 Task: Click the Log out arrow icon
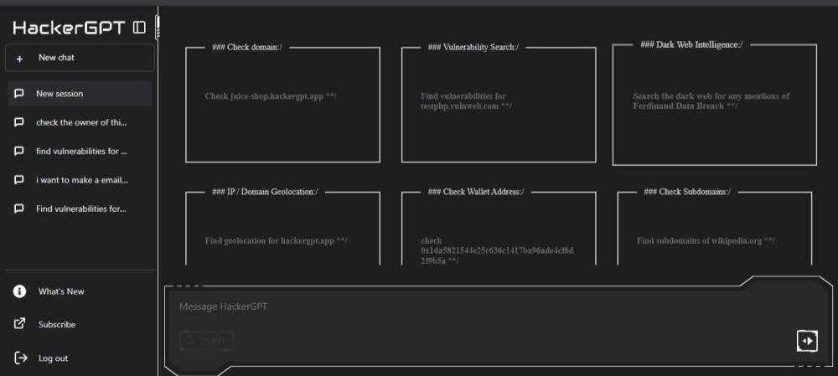(21, 358)
